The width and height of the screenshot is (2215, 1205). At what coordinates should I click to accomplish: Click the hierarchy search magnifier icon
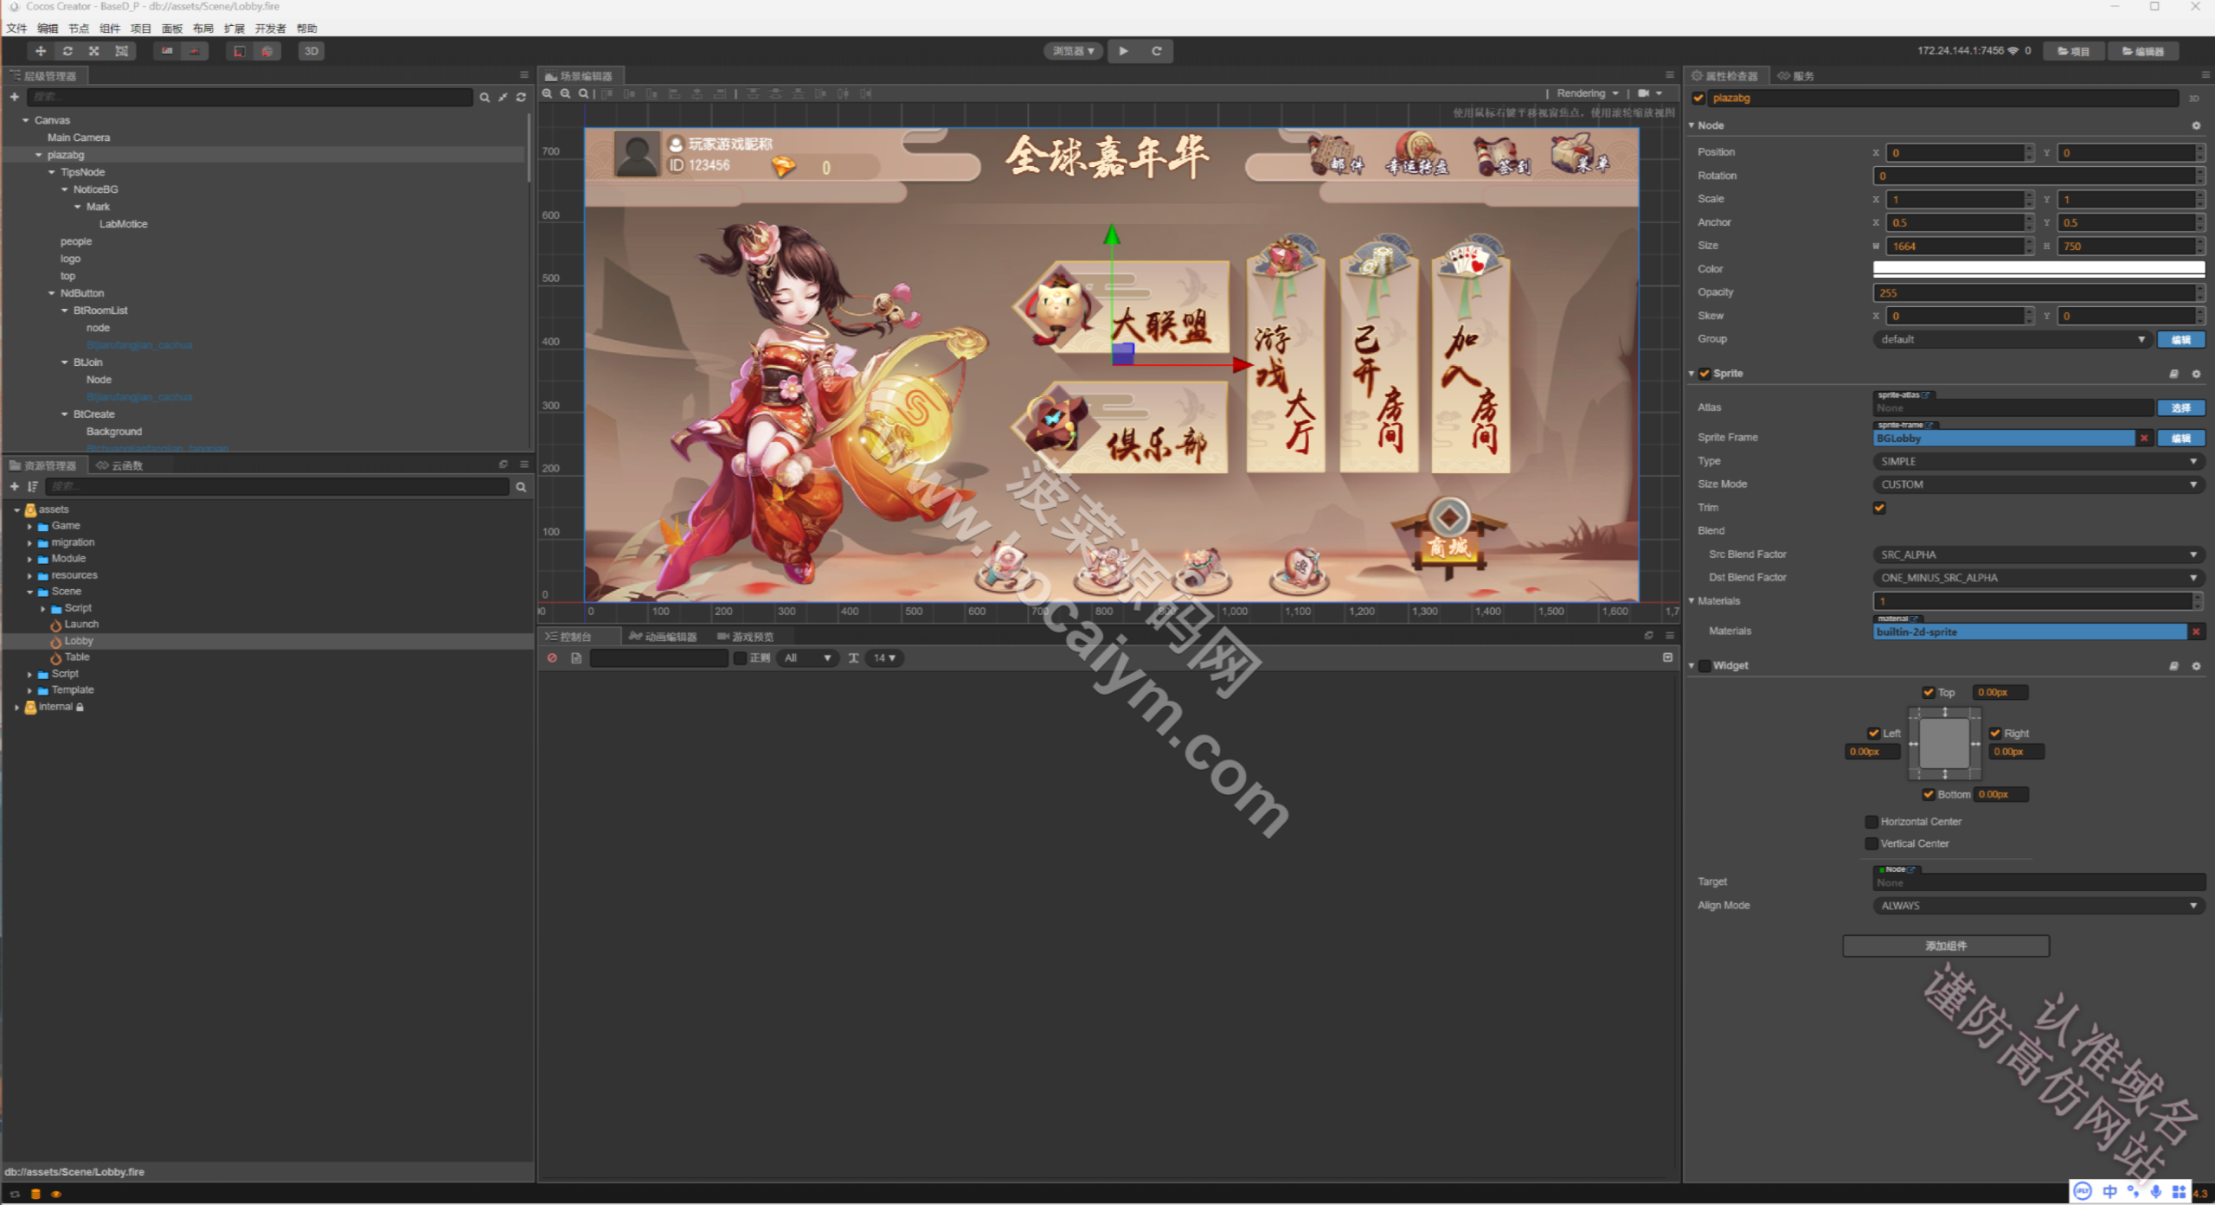(x=485, y=98)
